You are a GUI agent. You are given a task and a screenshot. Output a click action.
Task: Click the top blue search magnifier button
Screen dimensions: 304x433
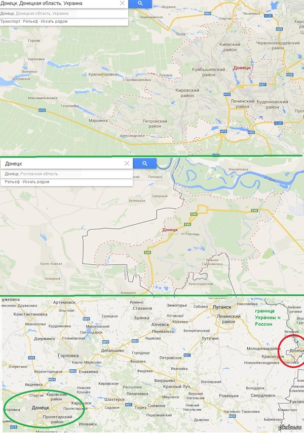click(140, 4)
